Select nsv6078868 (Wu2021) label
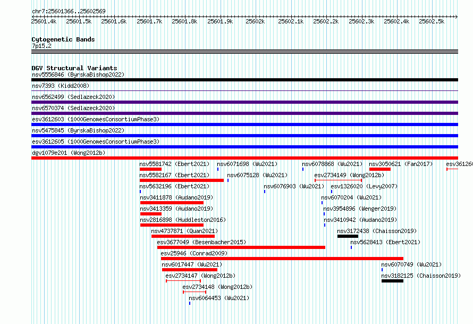 (332, 164)
